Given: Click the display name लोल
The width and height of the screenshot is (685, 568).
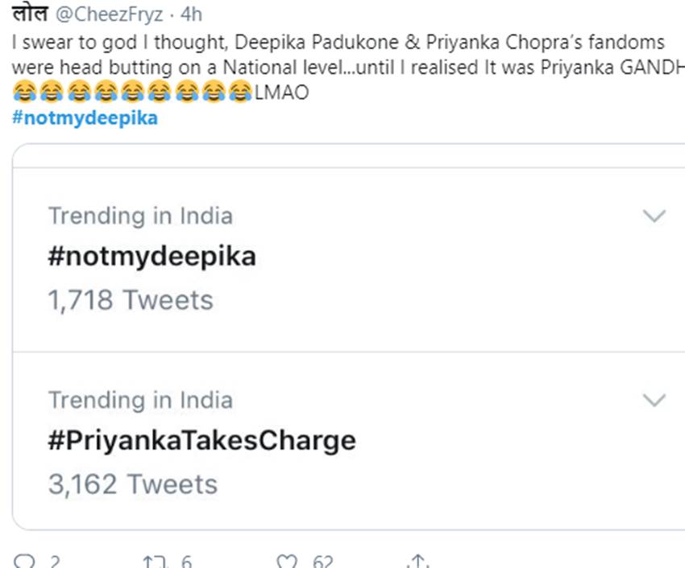Looking at the screenshot, I should coord(29,14).
